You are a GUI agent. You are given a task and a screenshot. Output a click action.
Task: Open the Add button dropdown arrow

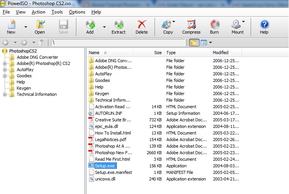(104, 27)
